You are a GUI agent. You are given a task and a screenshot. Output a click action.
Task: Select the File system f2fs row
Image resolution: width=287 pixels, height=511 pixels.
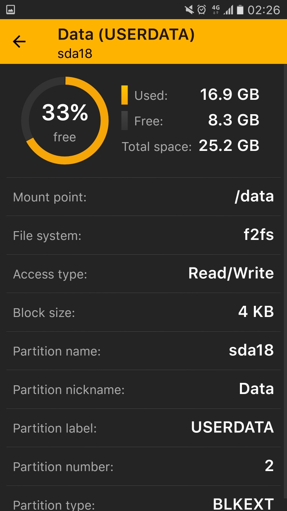[143, 235]
